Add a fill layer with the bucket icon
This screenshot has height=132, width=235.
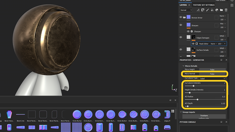212,10
